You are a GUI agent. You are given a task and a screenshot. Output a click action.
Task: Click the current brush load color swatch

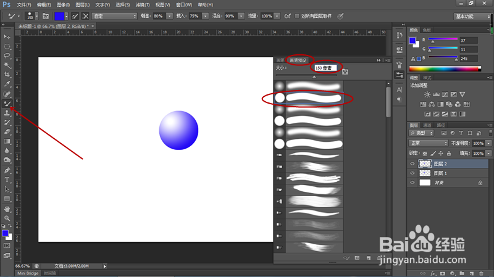pos(59,16)
